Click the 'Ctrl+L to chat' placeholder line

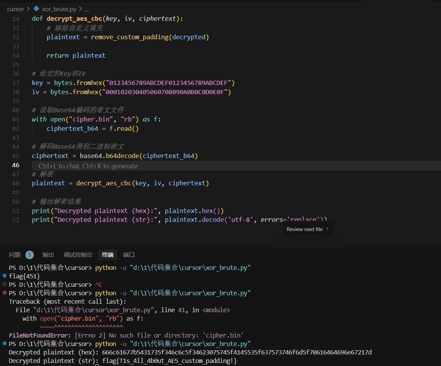click(x=88, y=166)
